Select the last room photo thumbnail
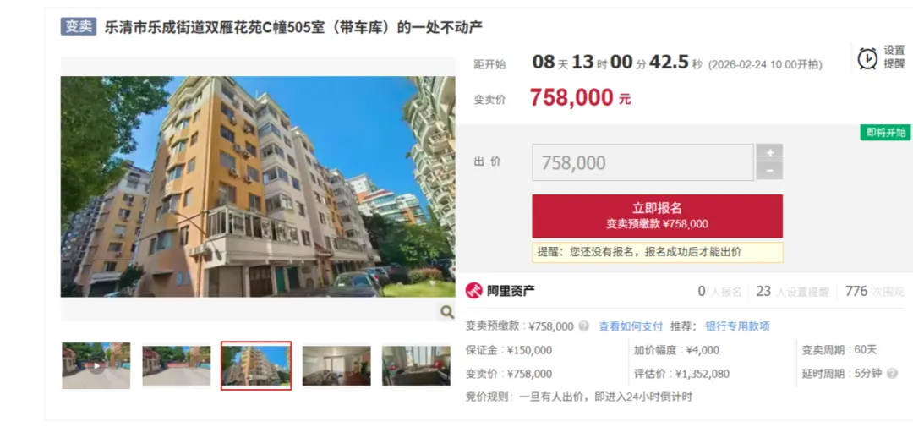This screenshot has height=427, width=913. [x=416, y=366]
